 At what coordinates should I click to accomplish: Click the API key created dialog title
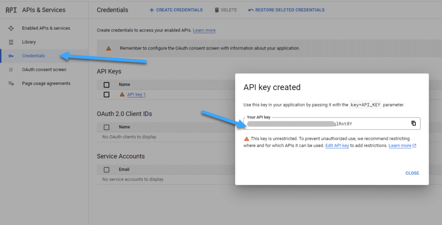(272, 87)
